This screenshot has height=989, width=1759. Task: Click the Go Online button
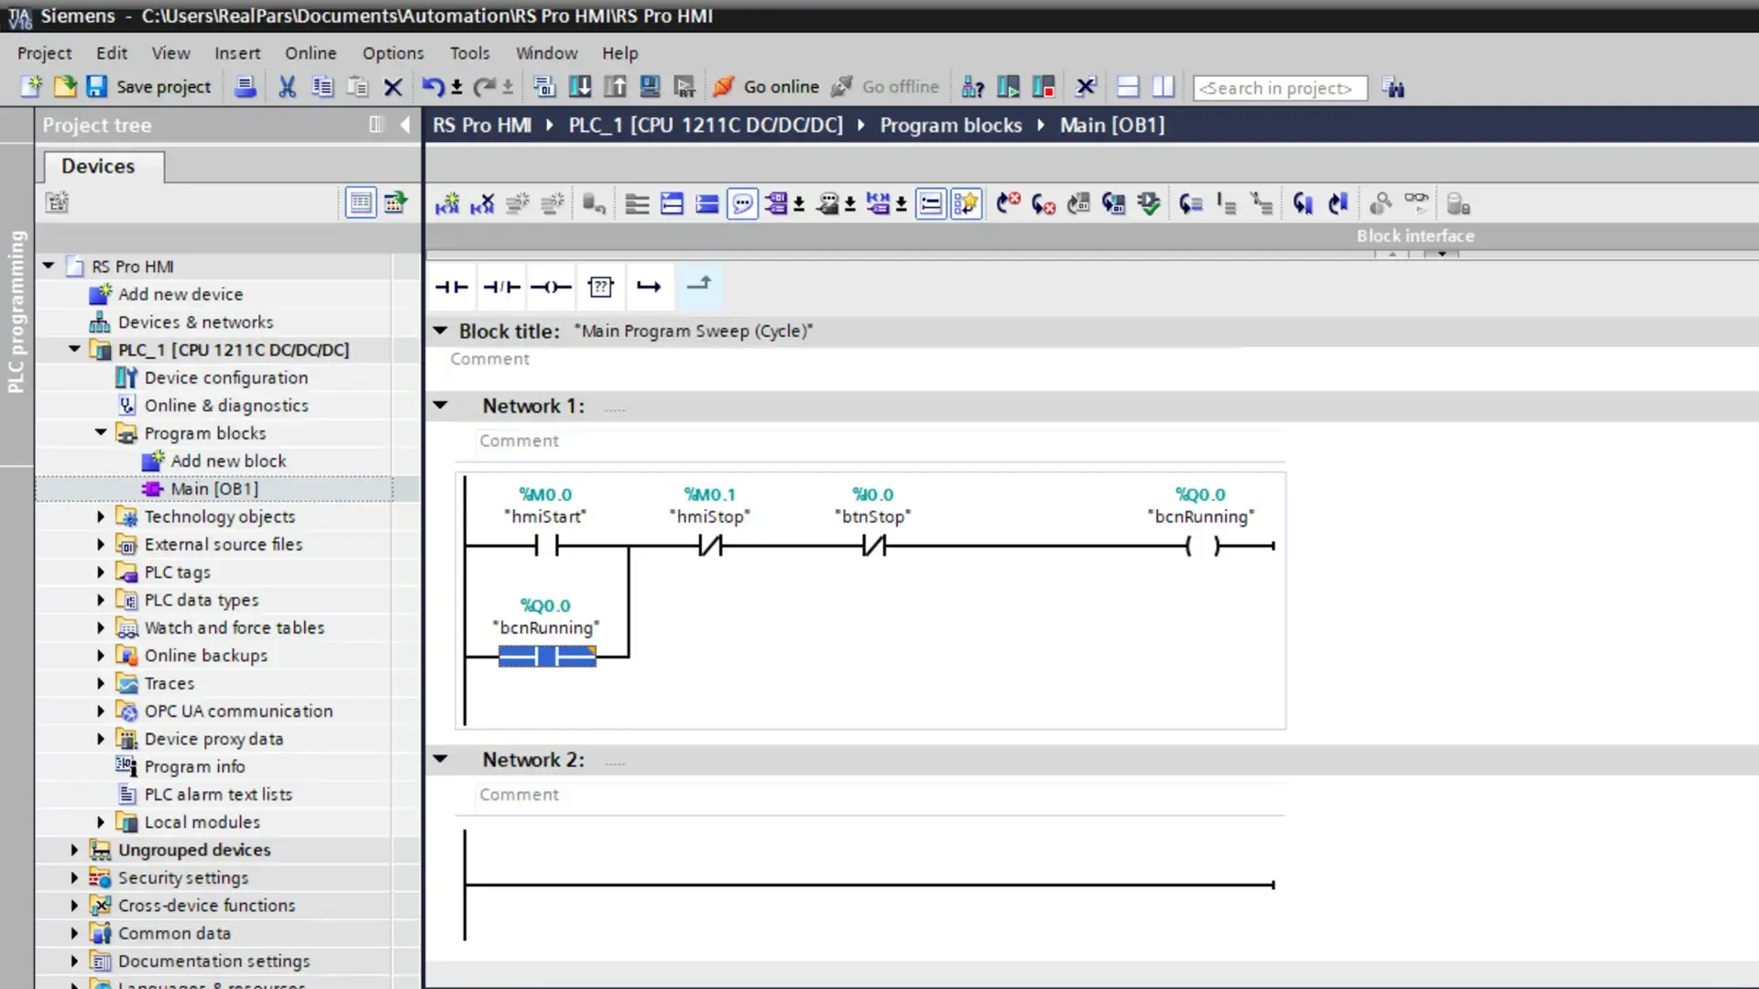(x=769, y=87)
